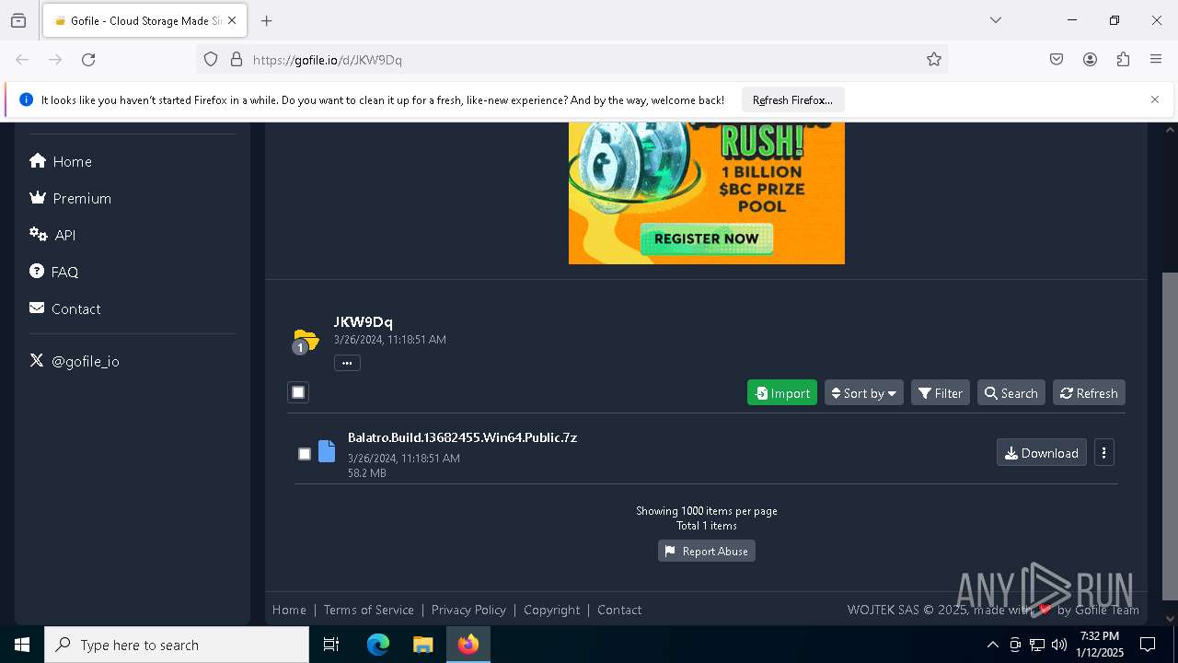Click the JKW9Dq folder icon
This screenshot has width=1178, height=663.
[306, 341]
